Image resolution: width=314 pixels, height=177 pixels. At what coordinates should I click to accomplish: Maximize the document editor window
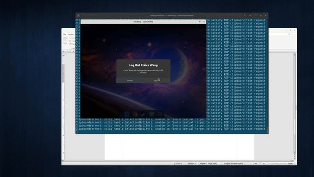(x=290, y=30)
